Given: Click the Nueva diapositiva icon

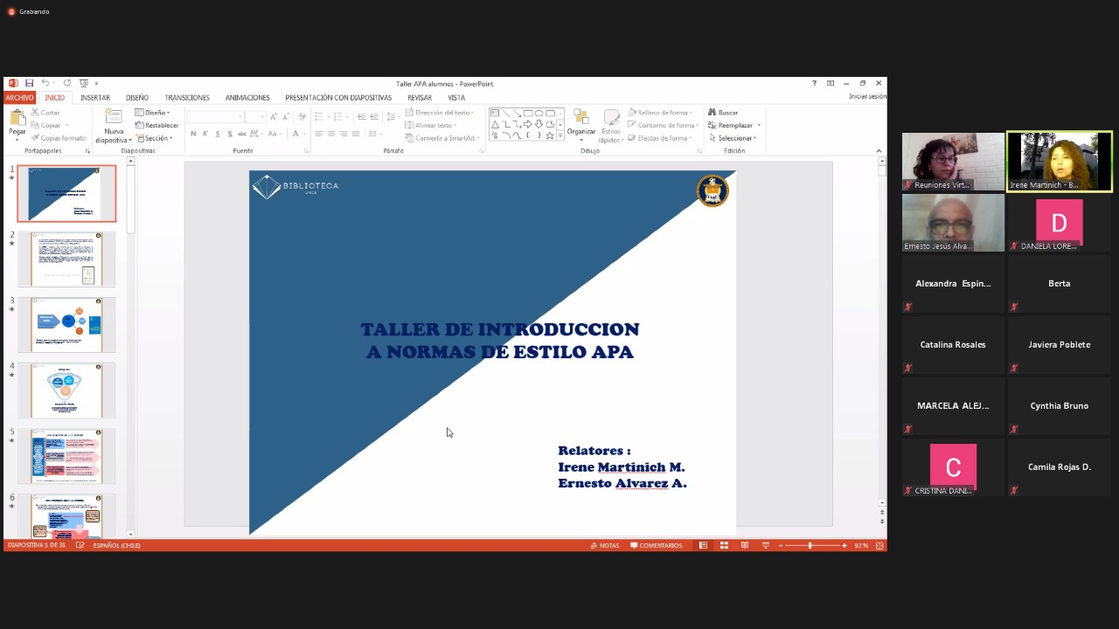Looking at the screenshot, I should pyautogui.click(x=114, y=122).
